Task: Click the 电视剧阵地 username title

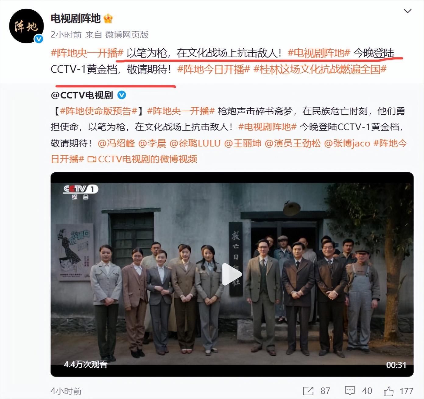Action: pos(76,19)
